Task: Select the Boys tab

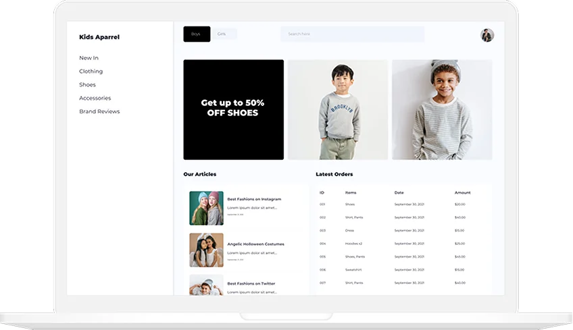Action: 196,34
